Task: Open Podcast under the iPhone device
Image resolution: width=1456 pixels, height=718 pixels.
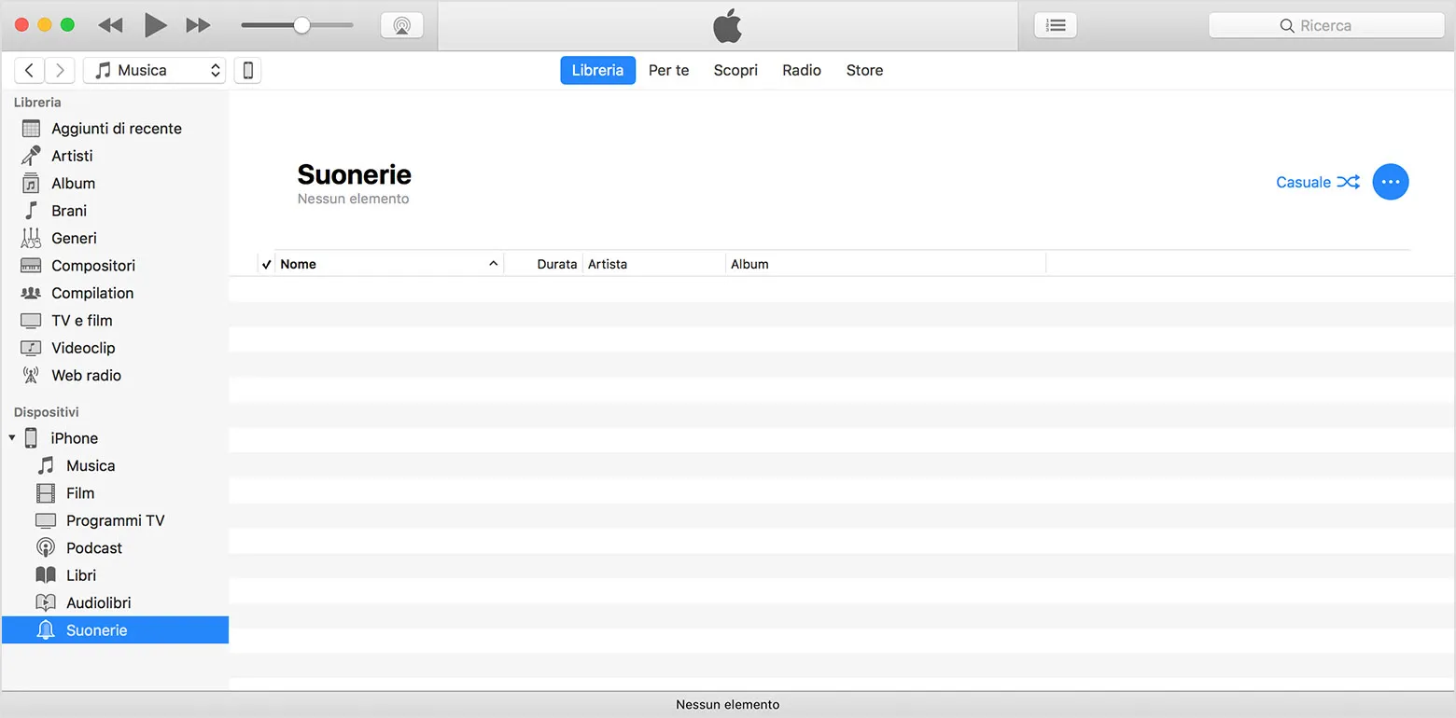Action: click(x=93, y=547)
